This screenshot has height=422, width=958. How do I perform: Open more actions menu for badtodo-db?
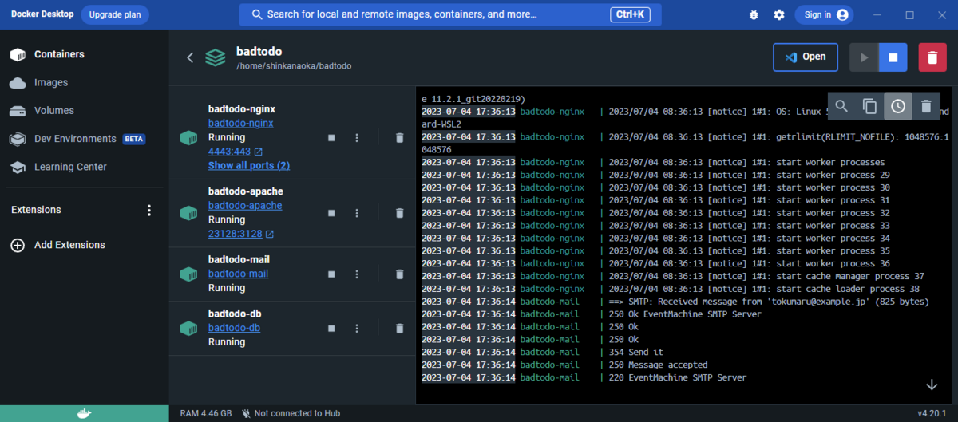(357, 328)
